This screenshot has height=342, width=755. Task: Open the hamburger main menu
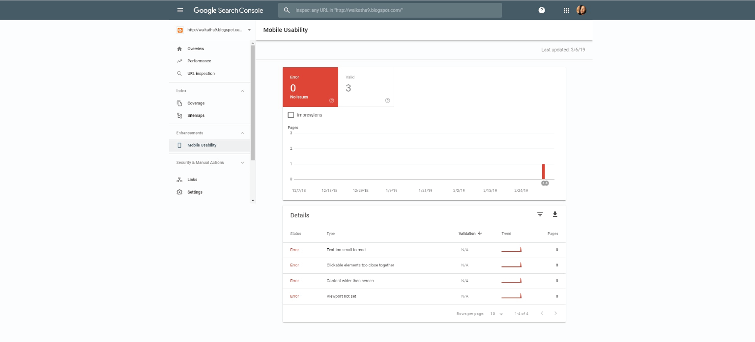tap(180, 10)
